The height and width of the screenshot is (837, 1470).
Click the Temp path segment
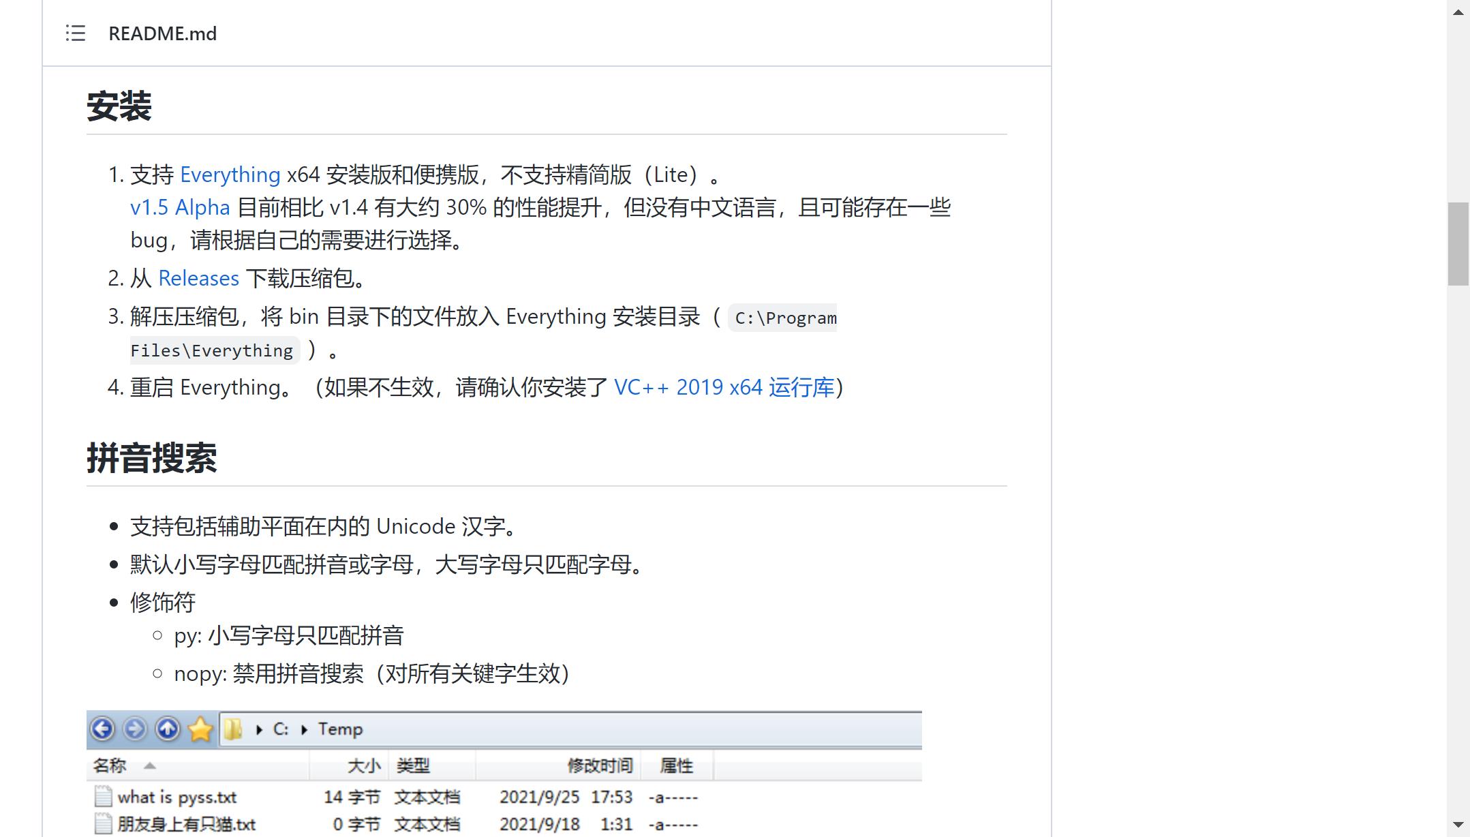pos(340,729)
